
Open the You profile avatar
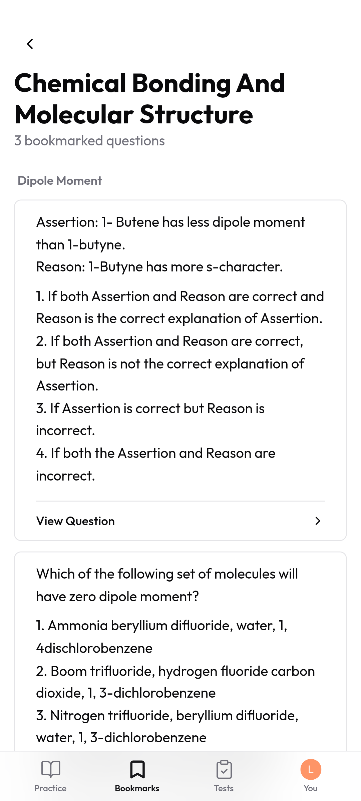point(311,769)
